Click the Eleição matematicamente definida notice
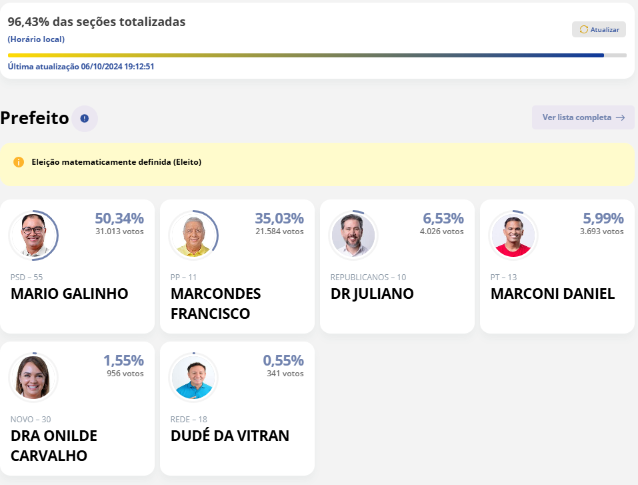 click(x=116, y=162)
